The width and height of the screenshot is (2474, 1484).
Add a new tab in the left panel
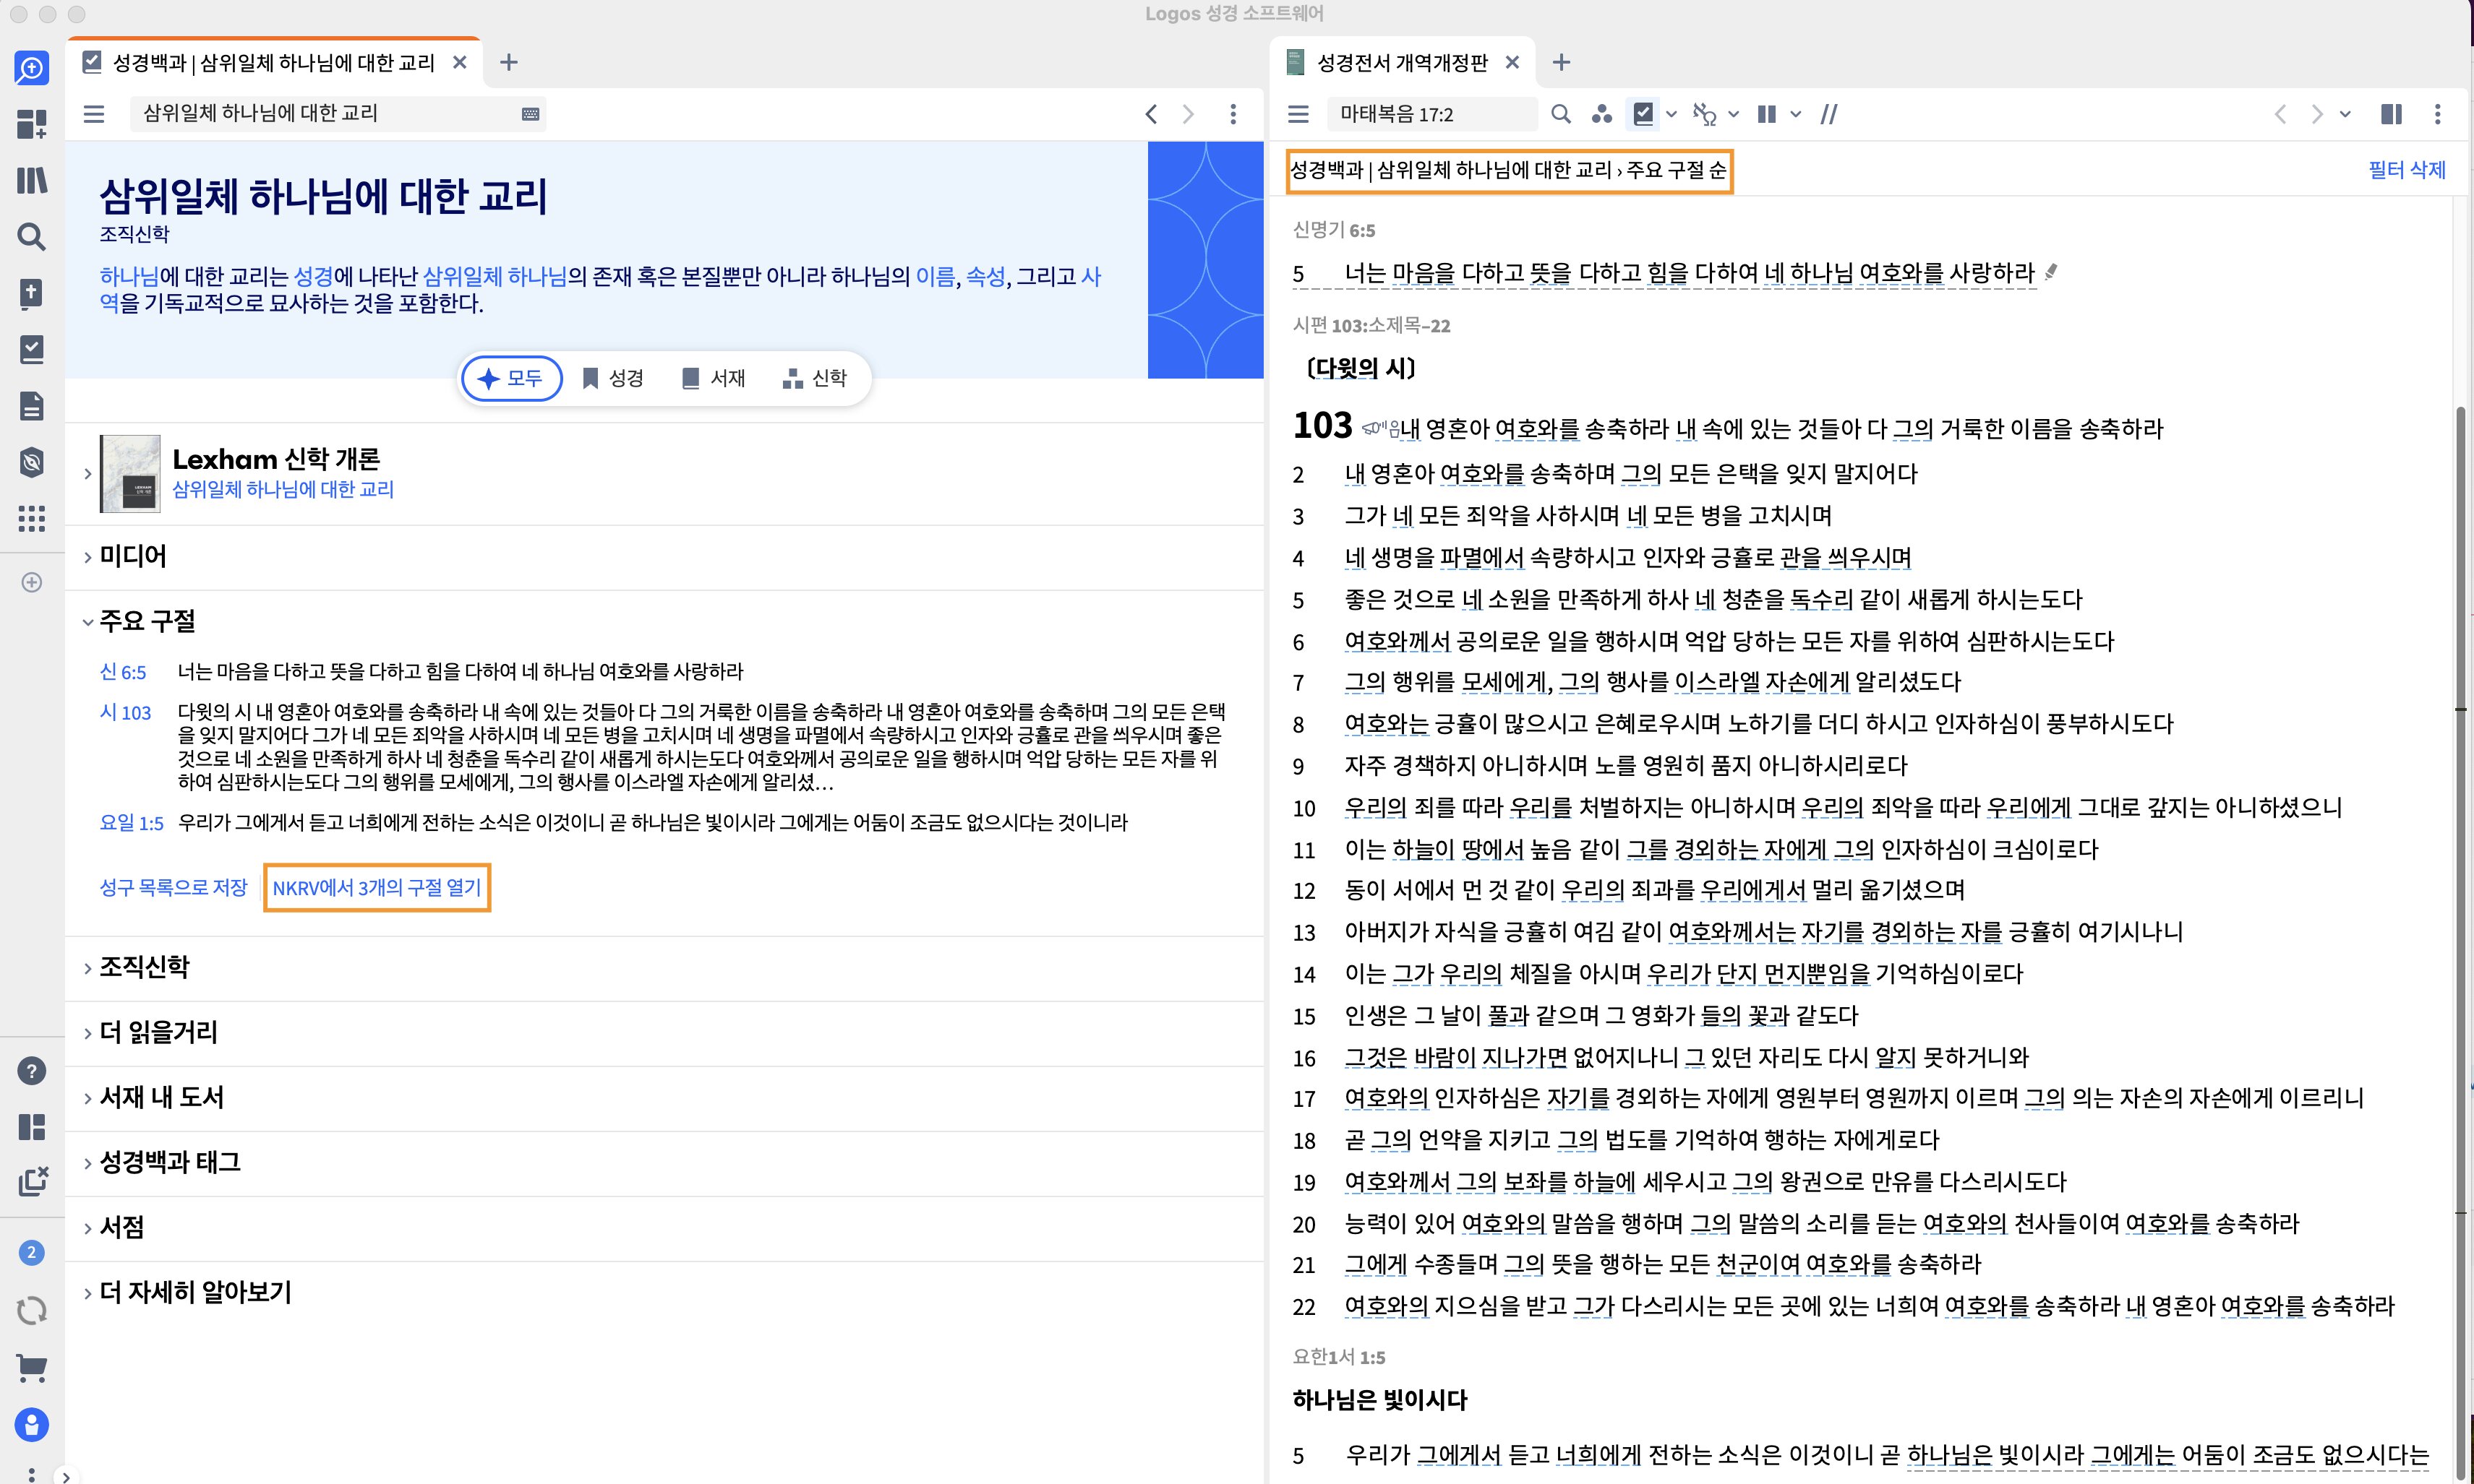508,63
